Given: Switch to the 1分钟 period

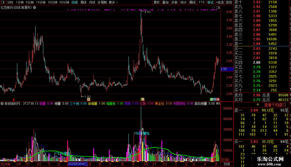Looking at the screenshot, I should tap(20, 2).
